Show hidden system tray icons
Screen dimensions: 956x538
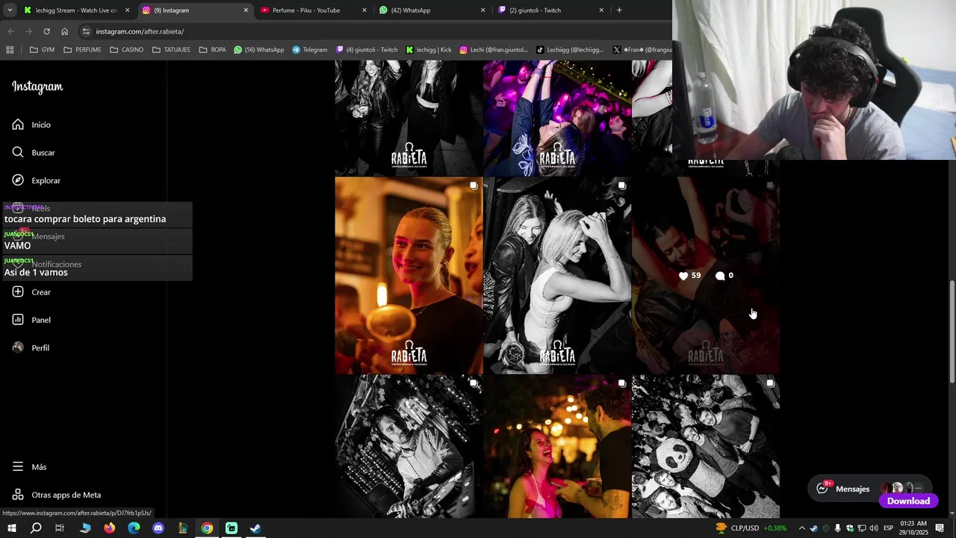pos(801,528)
